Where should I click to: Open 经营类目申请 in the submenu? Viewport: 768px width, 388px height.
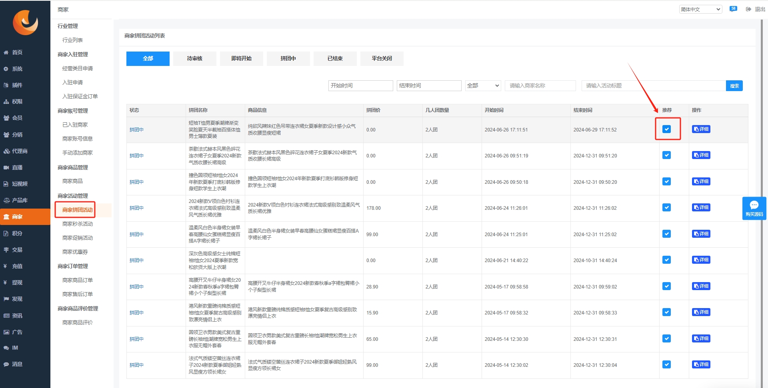tap(78, 68)
